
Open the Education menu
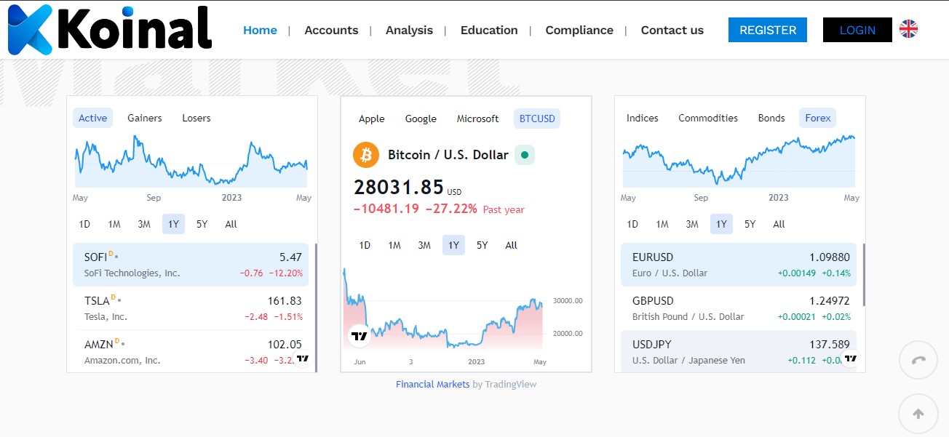tap(489, 30)
